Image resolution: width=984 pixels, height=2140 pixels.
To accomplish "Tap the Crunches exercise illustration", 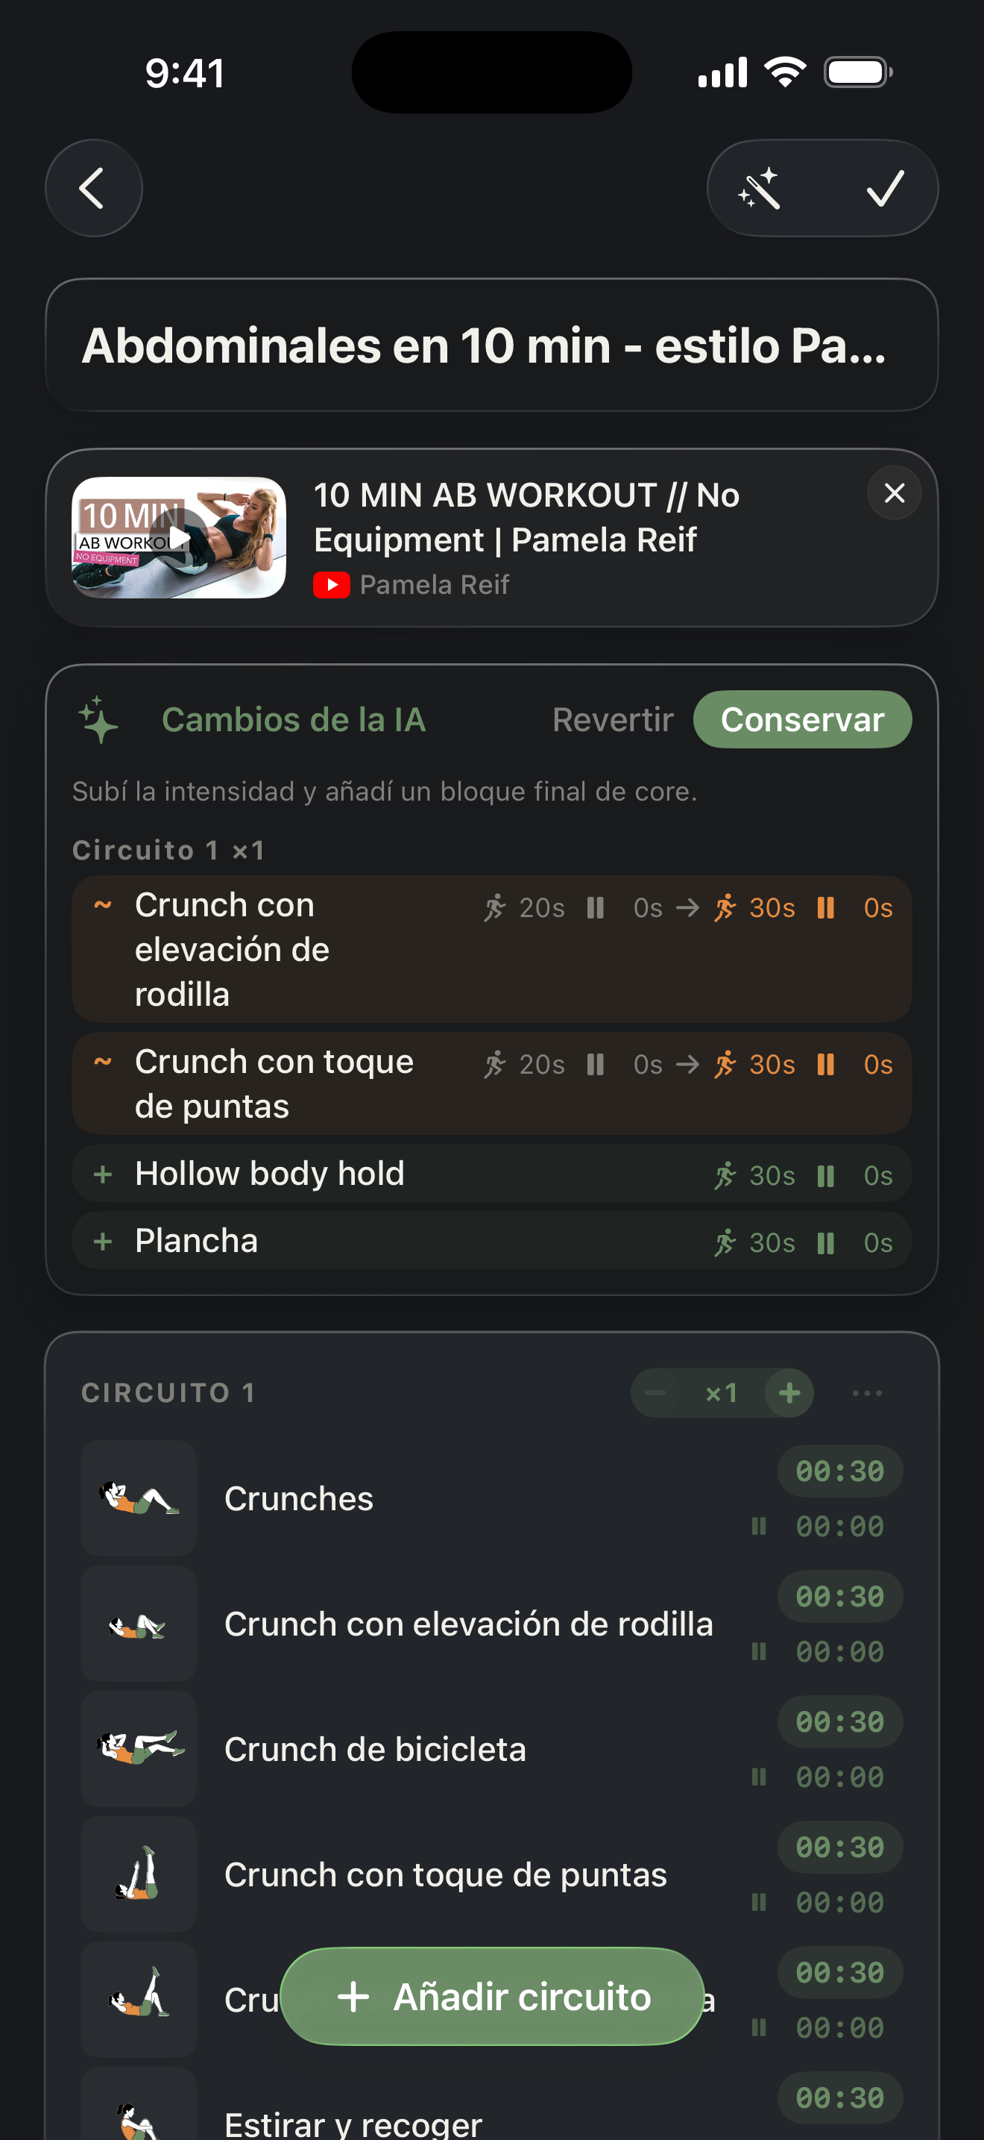I will [139, 1498].
